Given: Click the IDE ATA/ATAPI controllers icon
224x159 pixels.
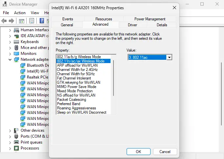Looking at the screenshot, I should click(16, 36).
